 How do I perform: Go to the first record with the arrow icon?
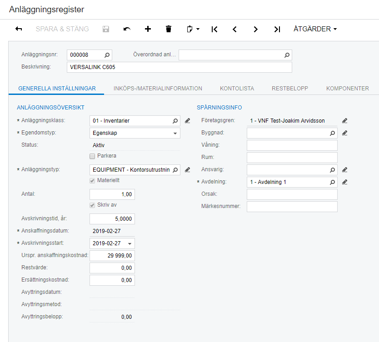tap(214, 29)
